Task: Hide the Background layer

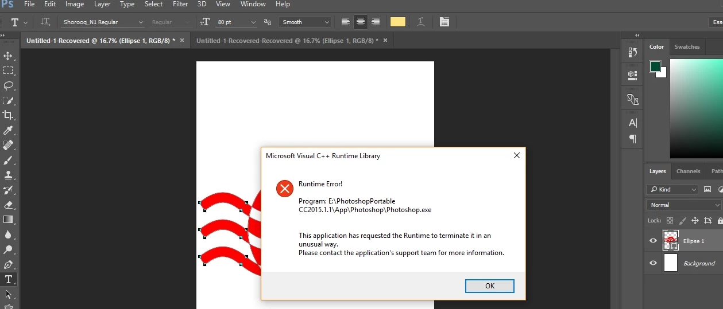Action: click(x=653, y=263)
